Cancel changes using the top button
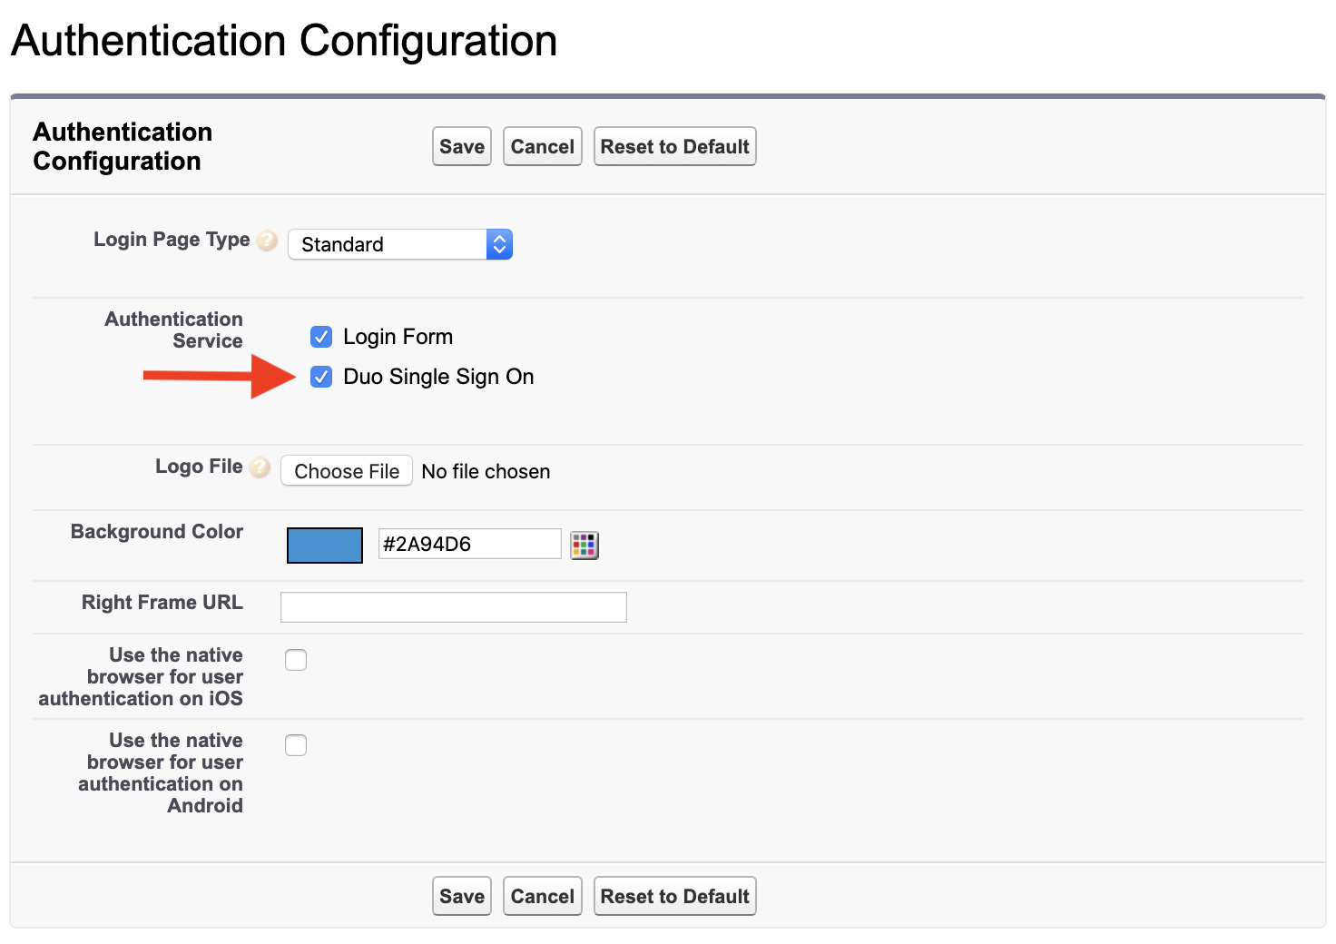 tap(542, 146)
